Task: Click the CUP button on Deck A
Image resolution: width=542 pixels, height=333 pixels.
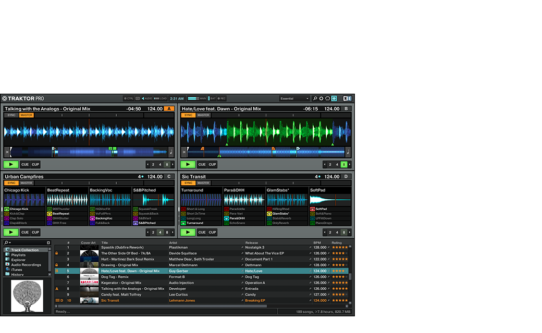Action: [x=35, y=164]
